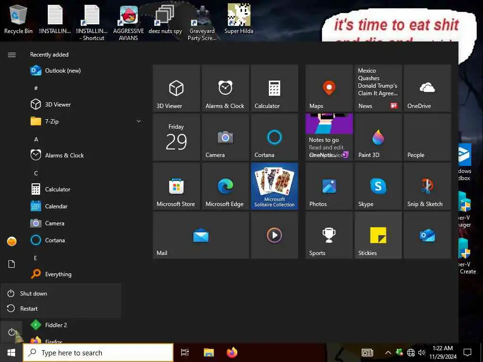
Task: Focus the Type here to search box
Action: point(98,353)
